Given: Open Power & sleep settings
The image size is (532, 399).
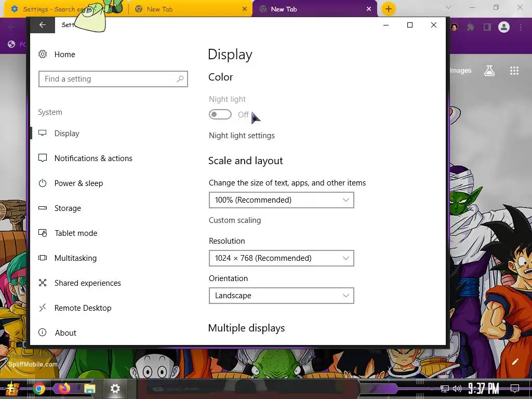Looking at the screenshot, I should tap(79, 183).
